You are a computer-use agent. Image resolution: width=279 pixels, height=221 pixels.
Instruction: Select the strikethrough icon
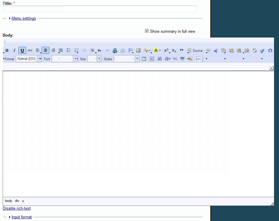click(30, 50)
